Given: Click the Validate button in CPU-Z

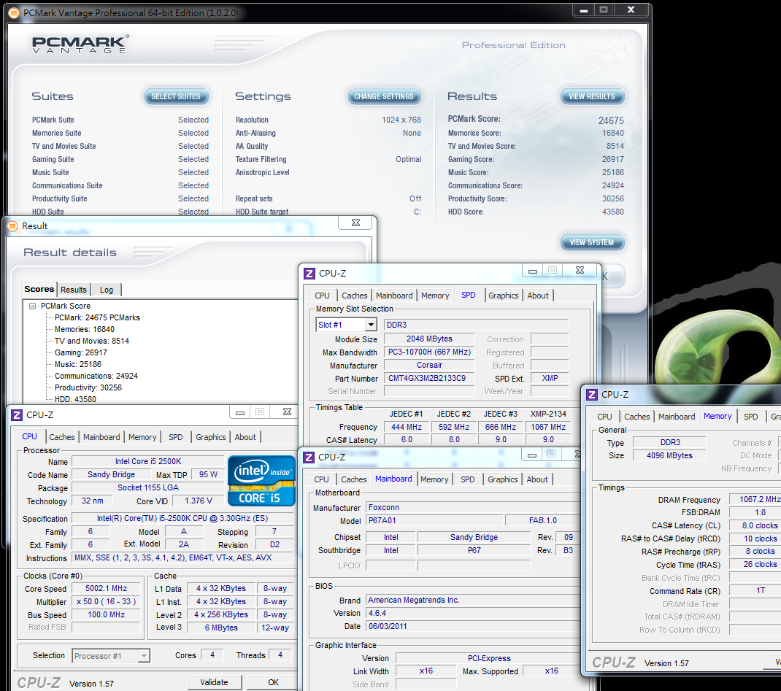Looking at the screenshot, I should [x=214, y=682].
